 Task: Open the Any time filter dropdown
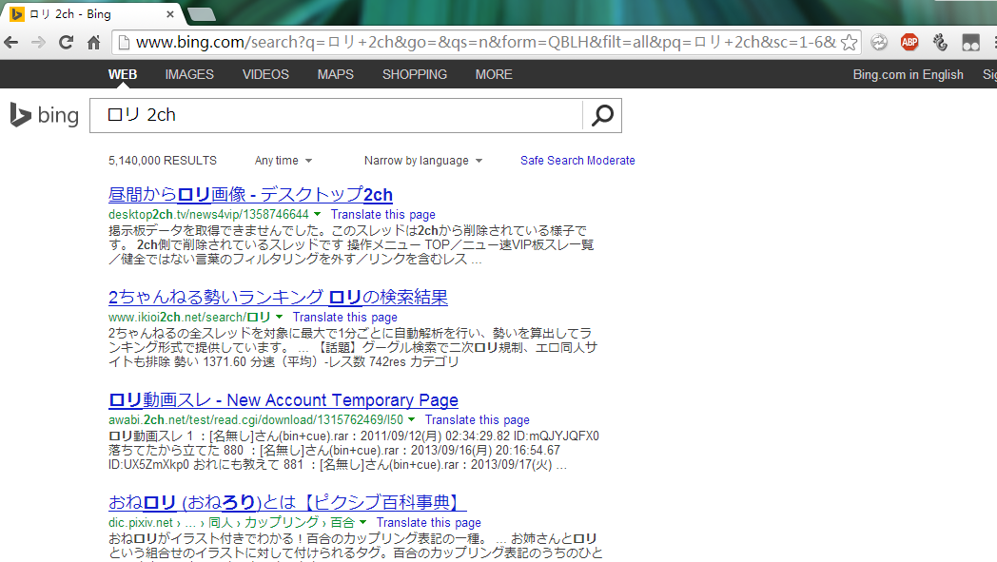coord(283,161)
